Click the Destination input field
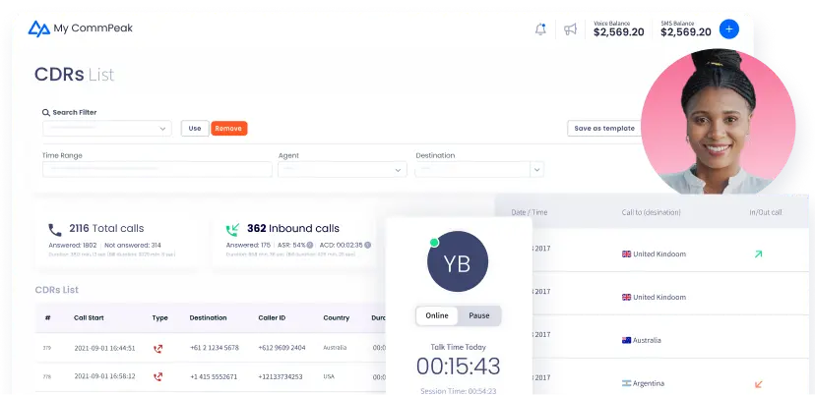Image resolution: width=815 pixels, height=395 pixels. (472, 170)
